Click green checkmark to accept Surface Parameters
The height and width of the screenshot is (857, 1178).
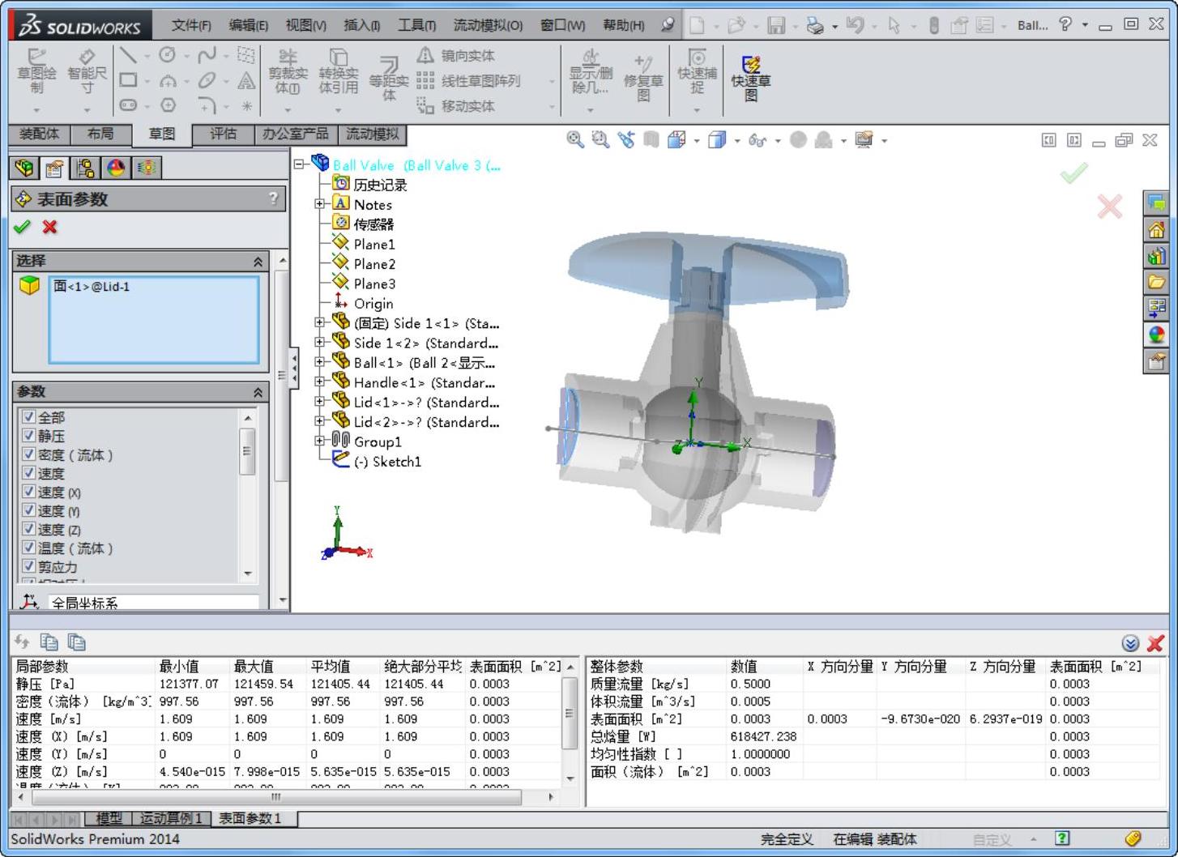(22, 228)
